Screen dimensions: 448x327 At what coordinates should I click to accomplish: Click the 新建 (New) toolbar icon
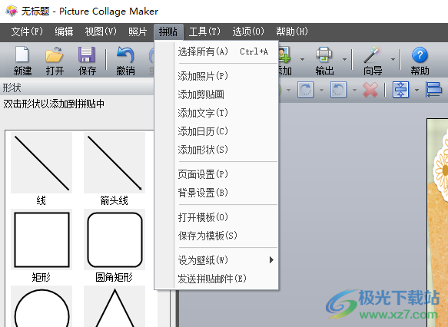[22, 54]
